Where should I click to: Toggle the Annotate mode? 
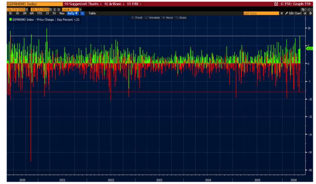point(152,18)
